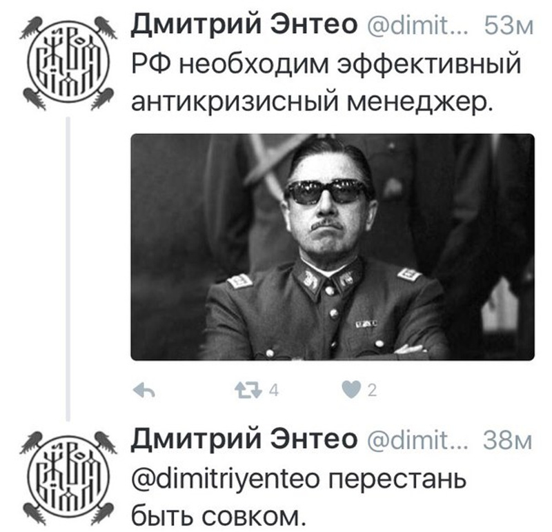Image resolution: width=552 pixels, height=532 pixels.
Task: Open the profile name Дмитрий Энтео on the first tweet
Action: (244, 26)
